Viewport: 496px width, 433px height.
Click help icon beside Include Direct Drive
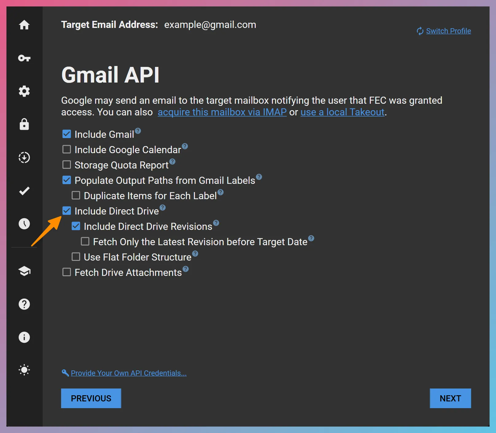point(163,207)
